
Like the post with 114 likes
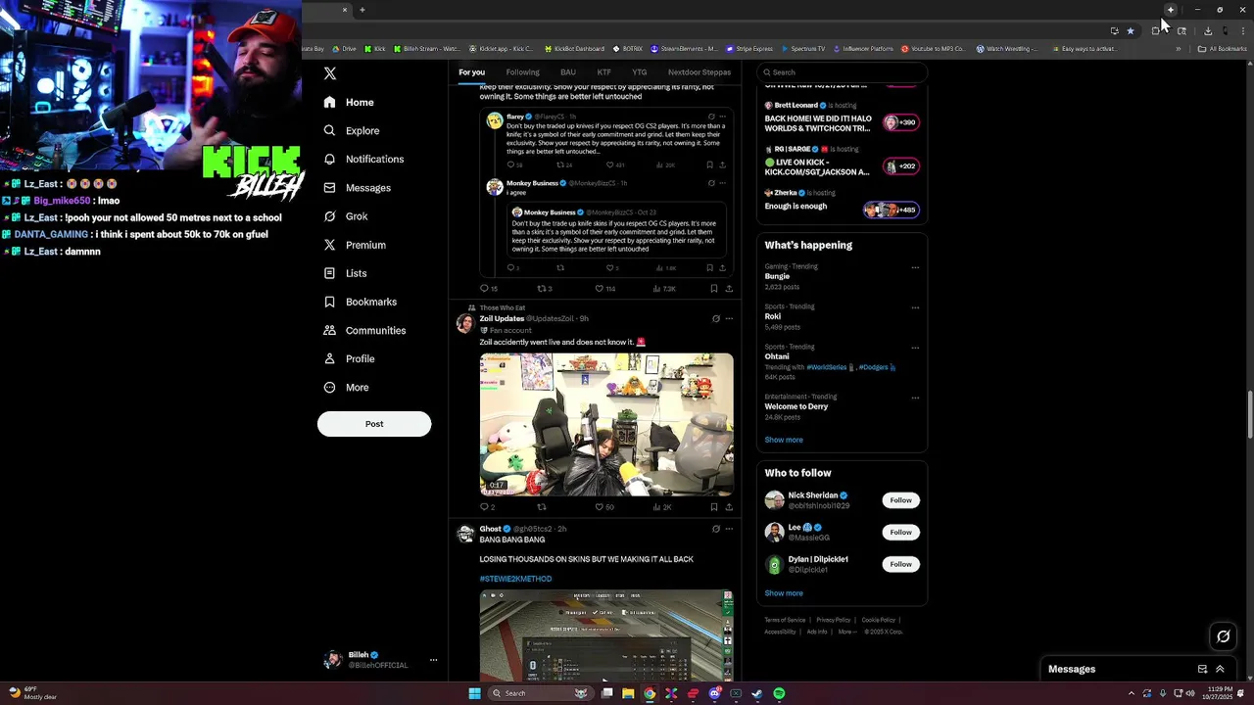[x=604, y=289]
